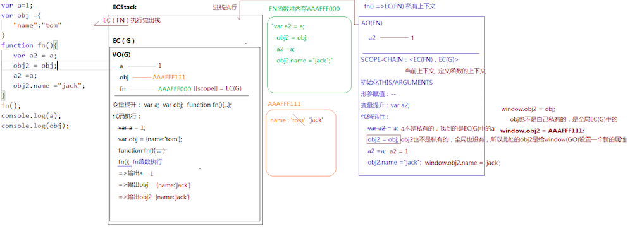Screen dimensions: 630x229
Task: Select 'obj2.name ="jack";' in the code editor
Action: [x=49, y=85]
